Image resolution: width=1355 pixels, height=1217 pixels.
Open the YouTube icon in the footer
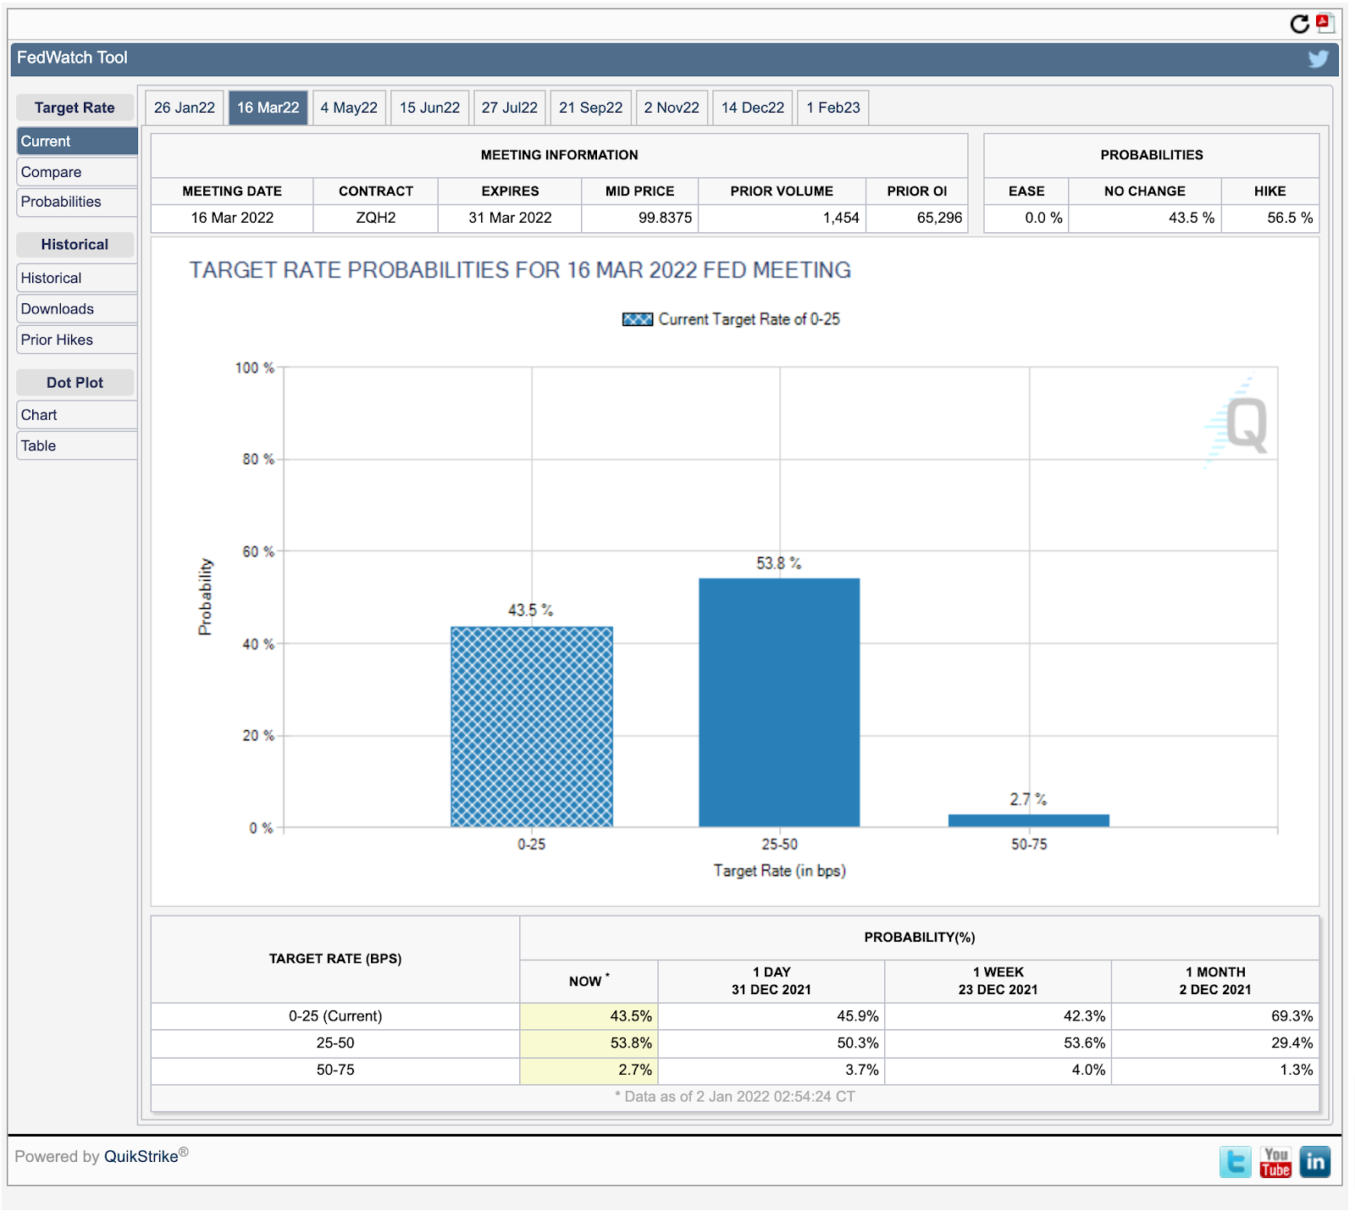(x=1275, y=1162)
